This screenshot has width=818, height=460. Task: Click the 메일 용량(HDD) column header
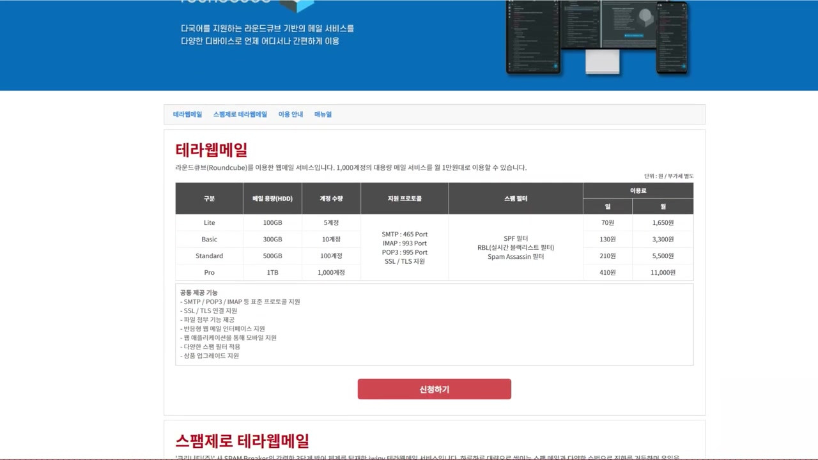(x=273, y=198)
